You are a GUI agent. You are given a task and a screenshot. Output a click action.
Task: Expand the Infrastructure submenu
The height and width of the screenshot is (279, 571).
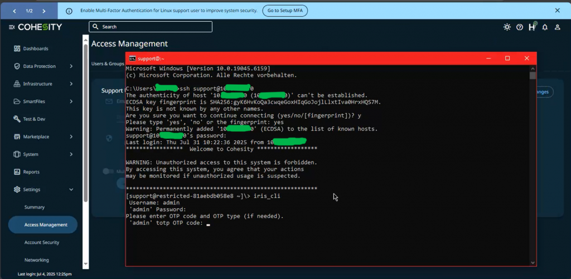(x=71, y=84)
